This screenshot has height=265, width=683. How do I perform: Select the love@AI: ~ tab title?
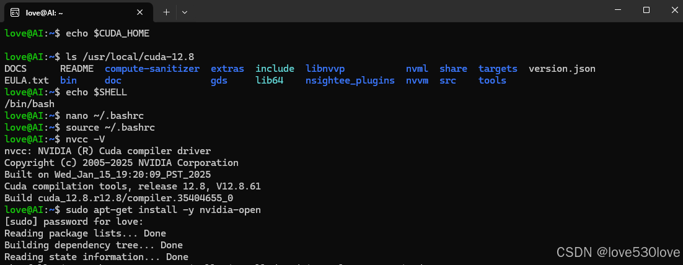click(x=45, y=12)
